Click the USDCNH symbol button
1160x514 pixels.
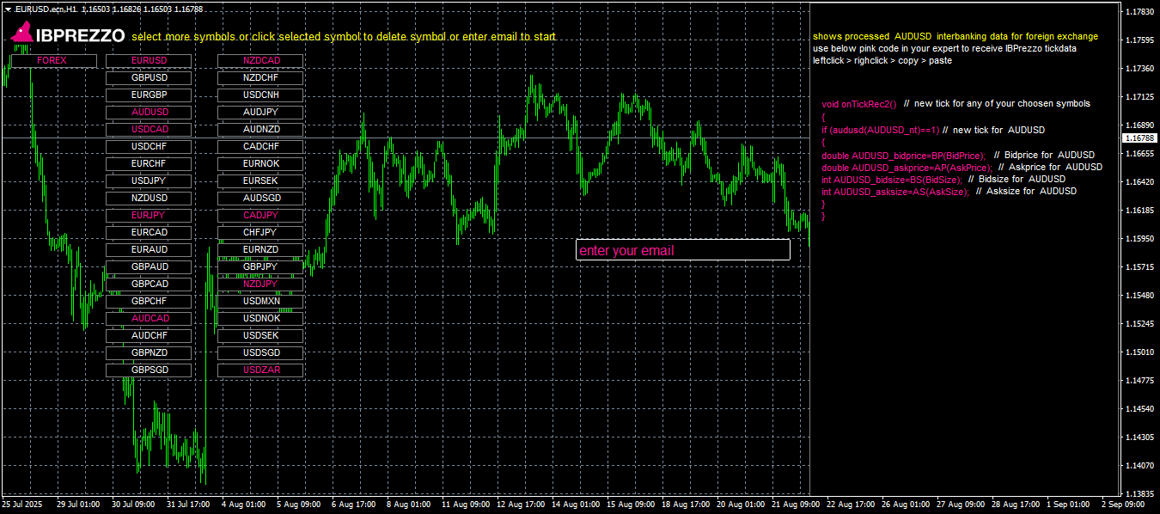tap(260, 95)
